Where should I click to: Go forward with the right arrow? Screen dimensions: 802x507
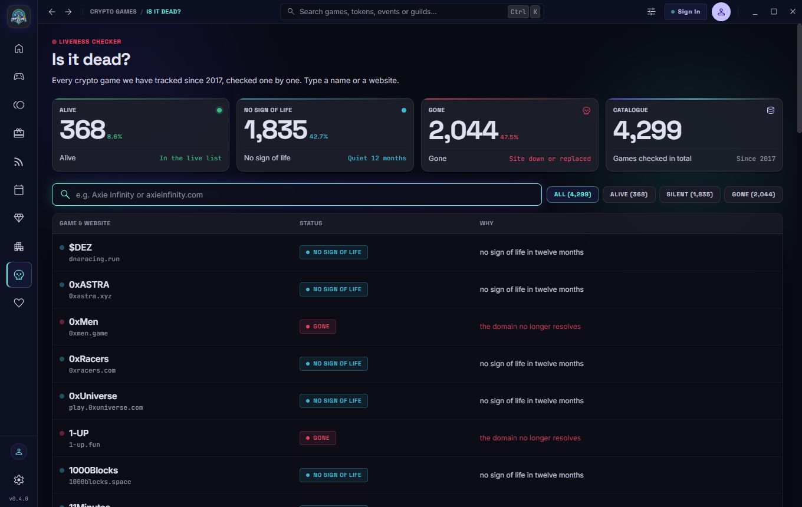(x=68, y=12)
